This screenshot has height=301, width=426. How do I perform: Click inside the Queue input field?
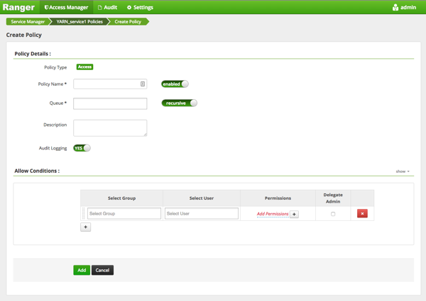tap(110, 103)
